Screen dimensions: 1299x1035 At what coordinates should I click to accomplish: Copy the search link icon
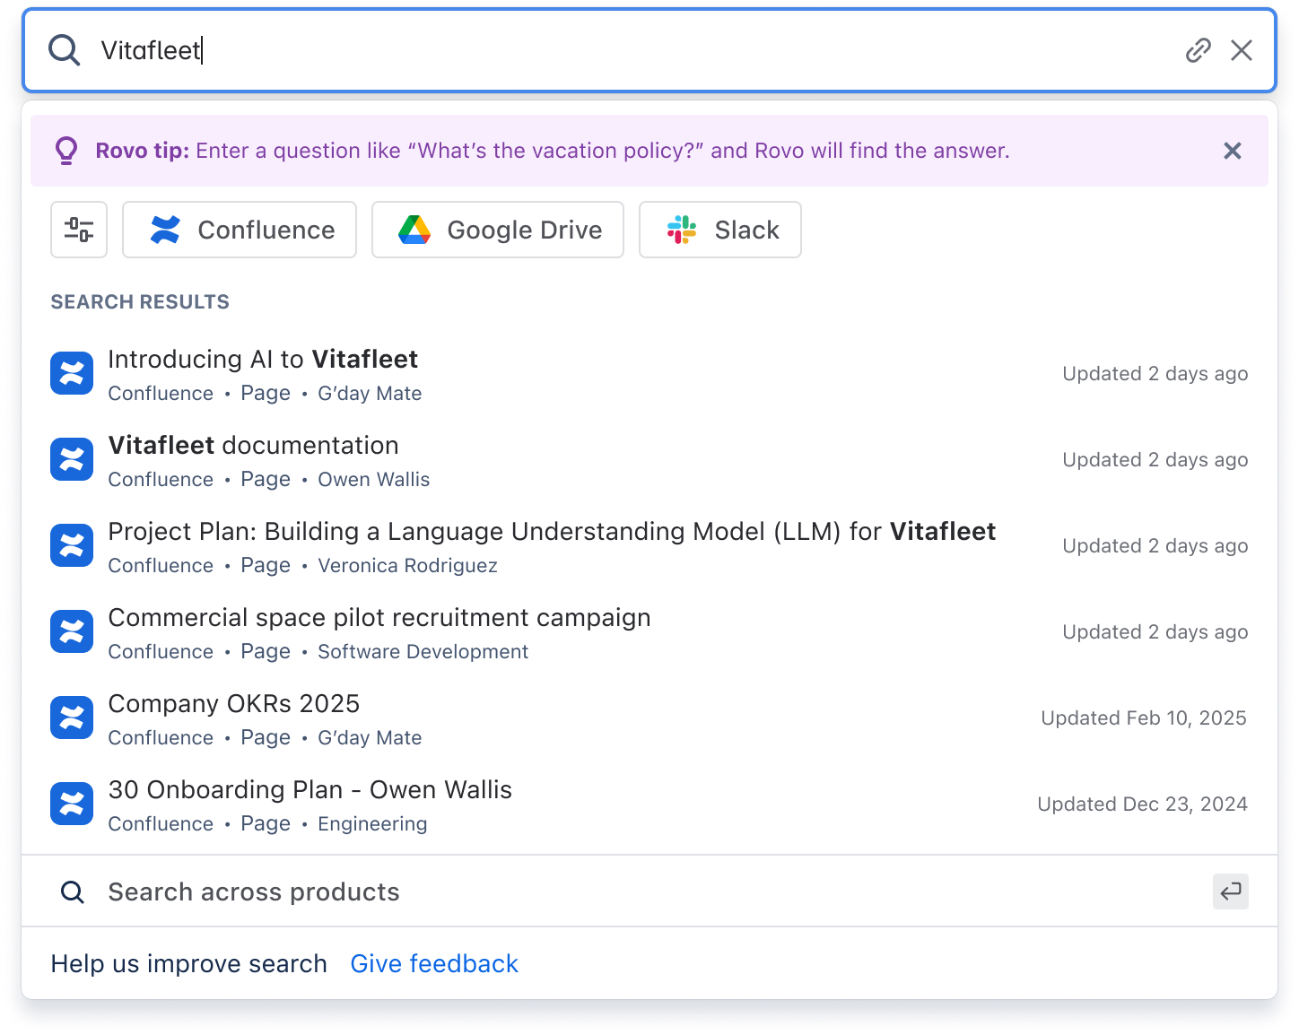(x=1199, y=50)
